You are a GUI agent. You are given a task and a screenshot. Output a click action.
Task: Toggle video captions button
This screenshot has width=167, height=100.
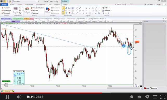tap(139, 97)
